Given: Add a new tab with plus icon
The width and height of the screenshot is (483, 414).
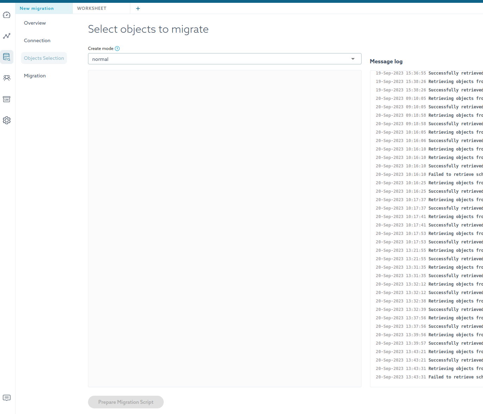Looking at the screenshot, I should [138, 8].
